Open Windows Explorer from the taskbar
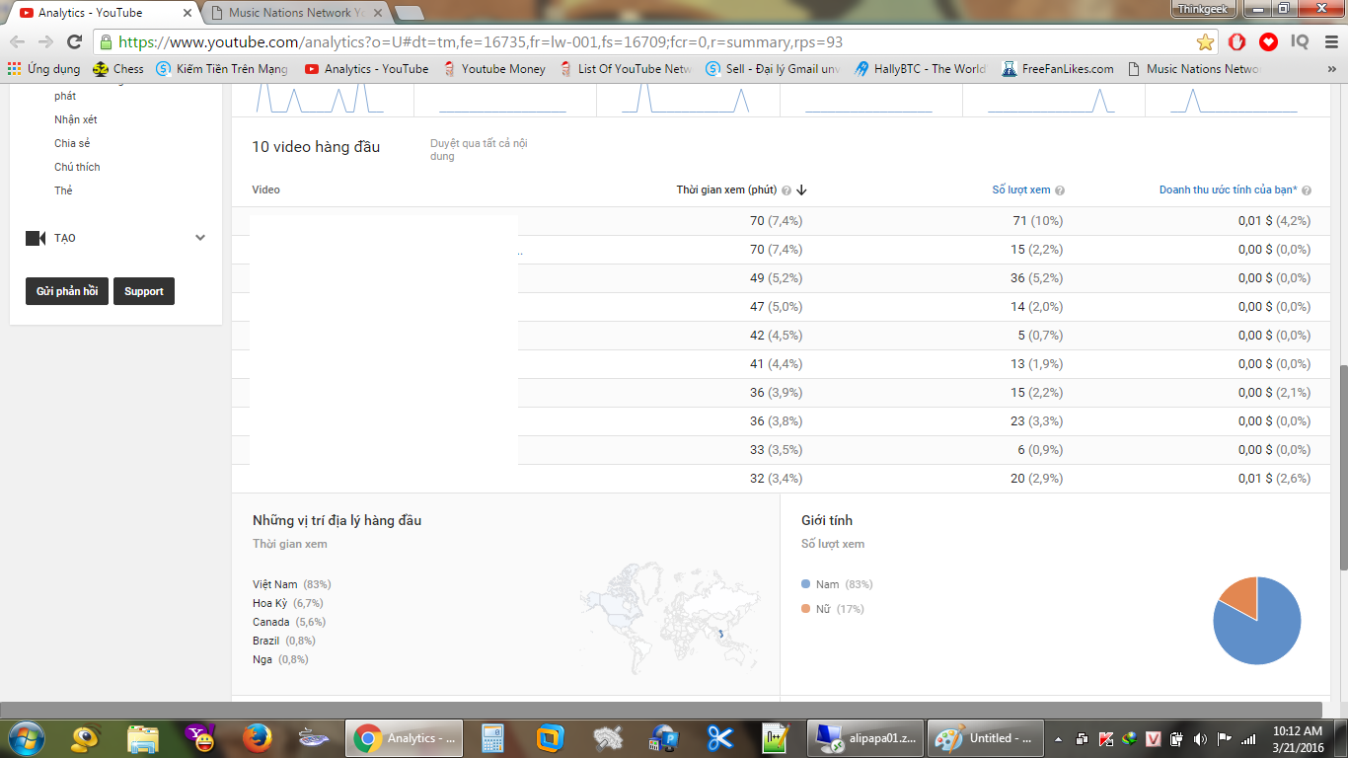The width and height of the screenshot is (1348, 758). pyautogui.click(x=143, y=738)
